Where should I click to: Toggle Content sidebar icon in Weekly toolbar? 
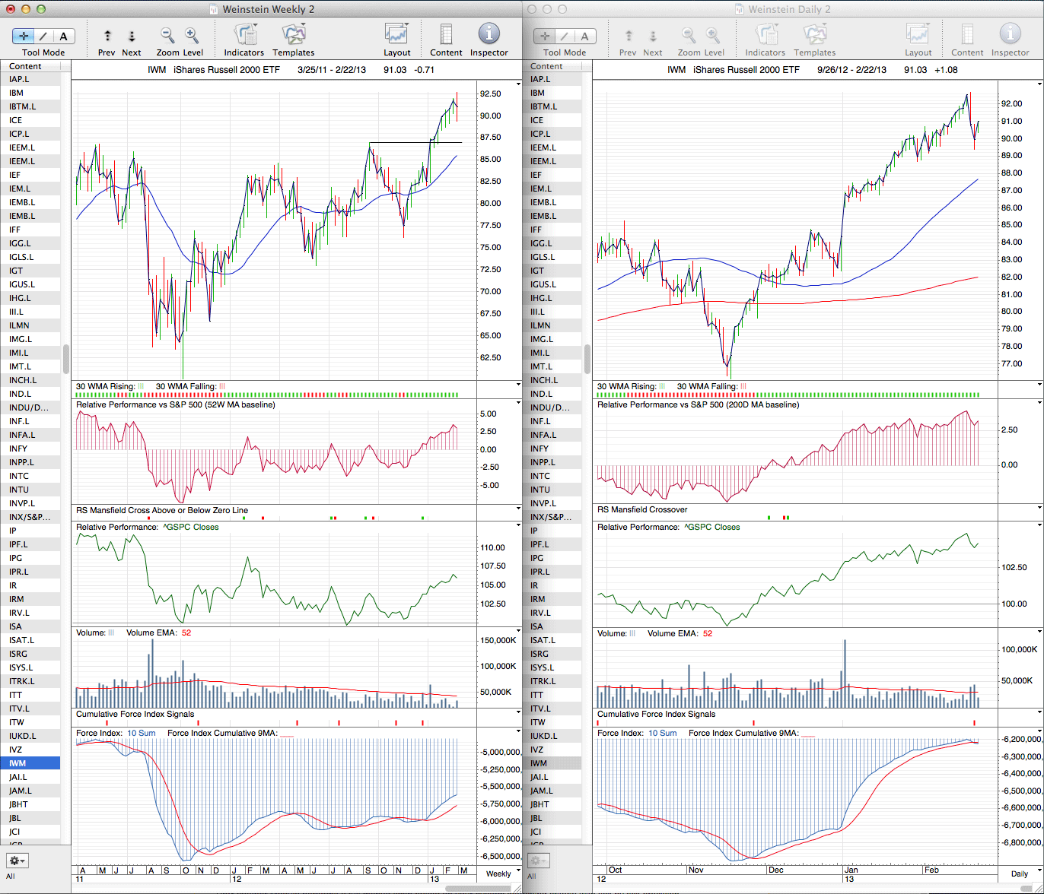(446, 35)
